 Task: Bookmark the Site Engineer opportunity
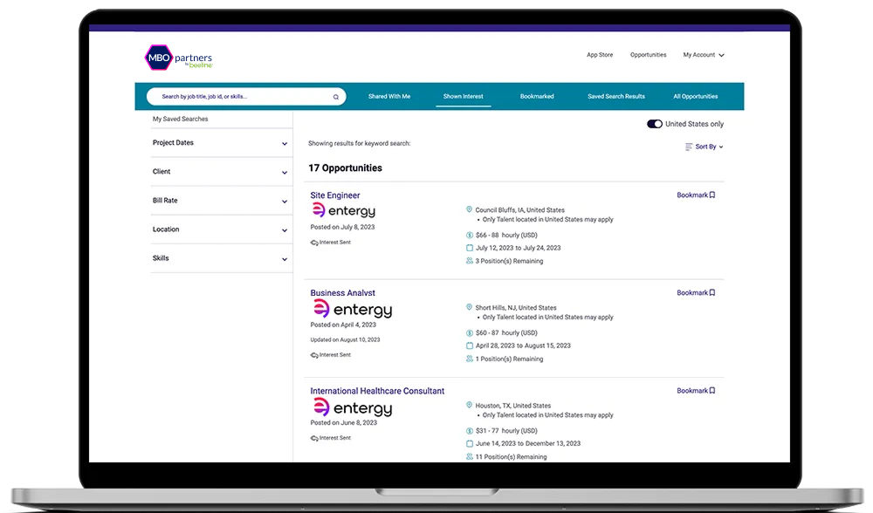click(x=696, y=195)
